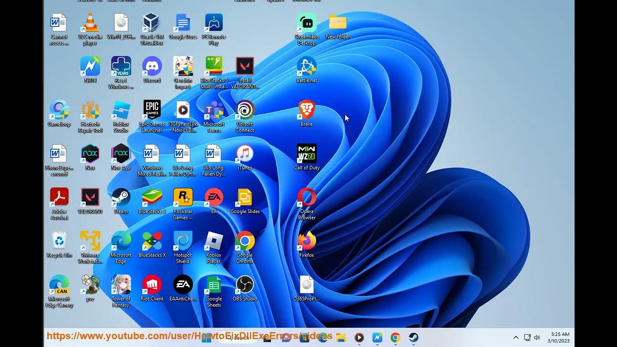Open the volume control in tray
Viewport: 617px width, 347px height.
pyautogui.click(x=537, y=337)
